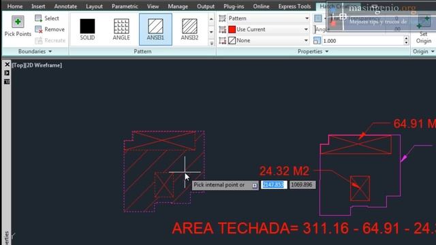436x245 pixels.
Task: Select the ANSI32 hatch pattern
Action: pos(189,29)
